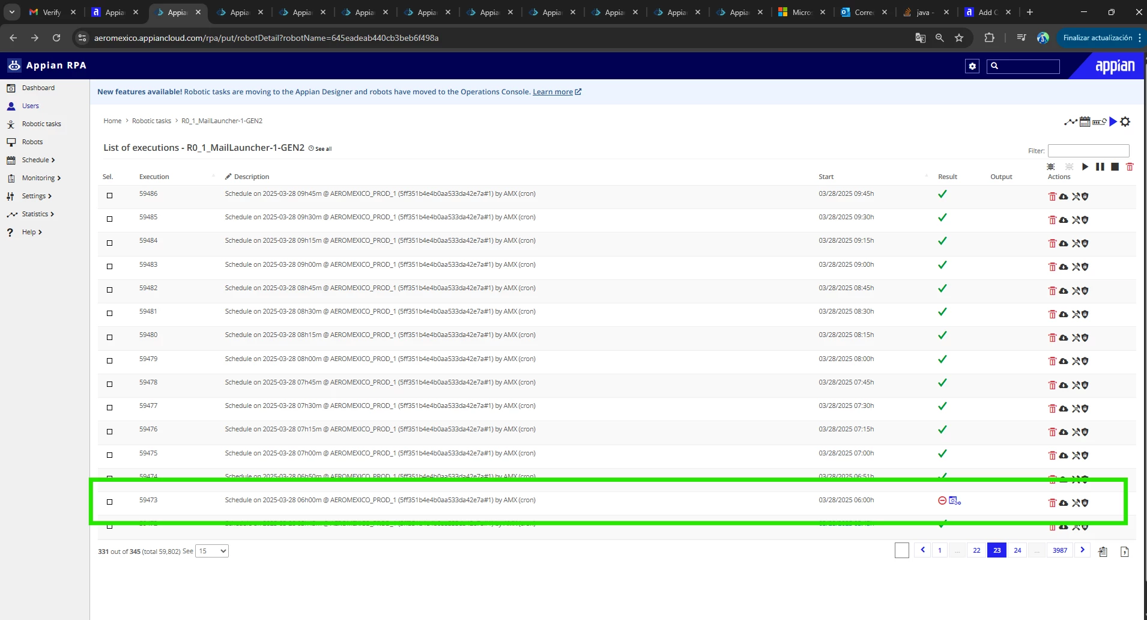The height and width of the screenshot is (620, 1147).
Task: Pause the selected executions
Action: pos(1100,167)
